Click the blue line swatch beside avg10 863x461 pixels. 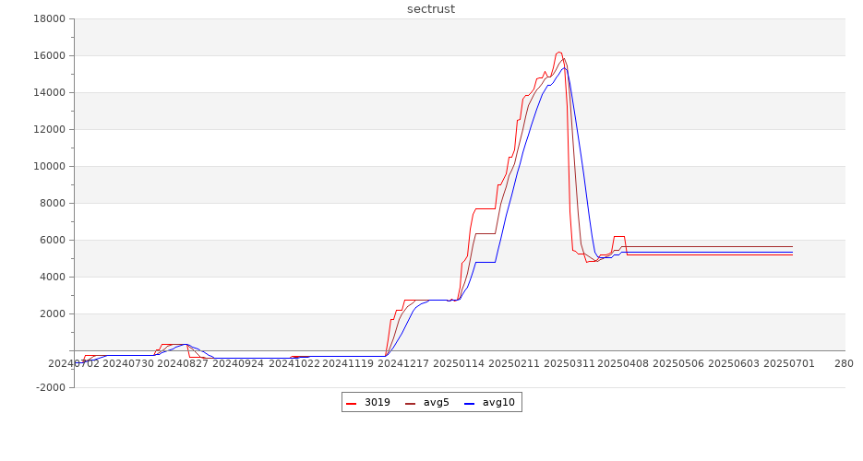(470, 403)
